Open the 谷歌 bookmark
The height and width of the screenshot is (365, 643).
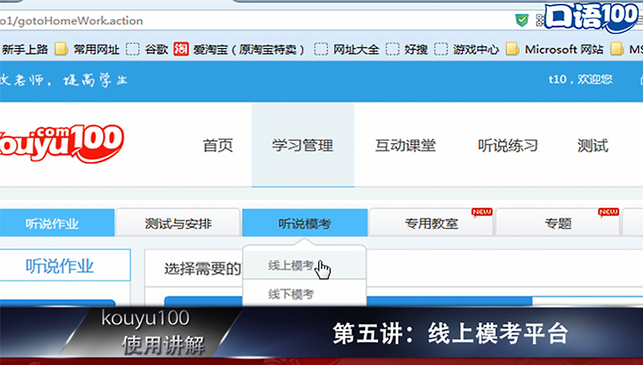pyautogui.click(x=147, y=50)
